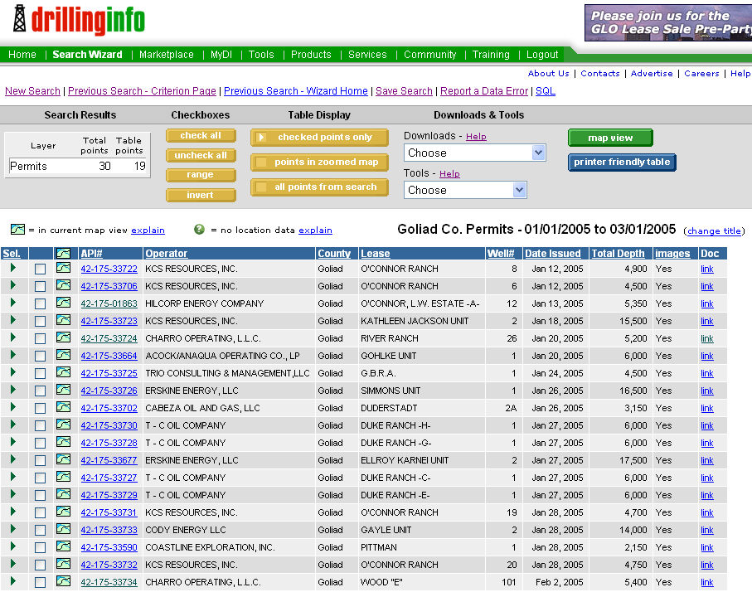Click map icon for permit 42-175-33706
Viewport: 752px width, 597px height.
(63, 285)
